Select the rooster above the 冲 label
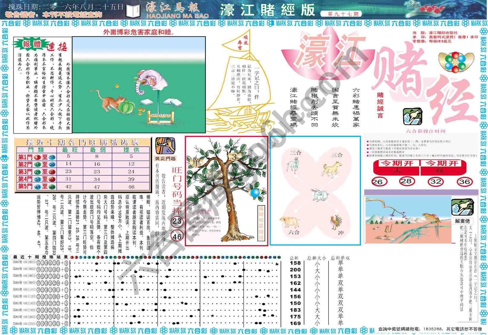Screen dimensions: 488x335 (x=336, y=222)
